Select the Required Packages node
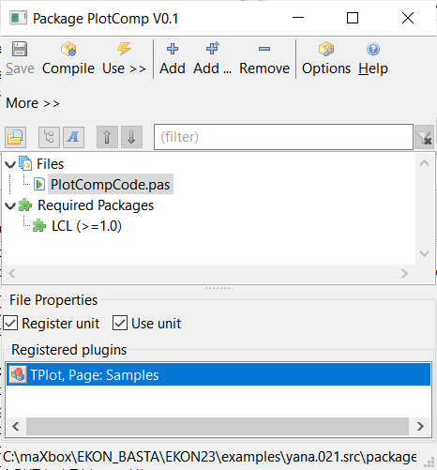This screenshot has height=470, width=437. tap(96, 205)
